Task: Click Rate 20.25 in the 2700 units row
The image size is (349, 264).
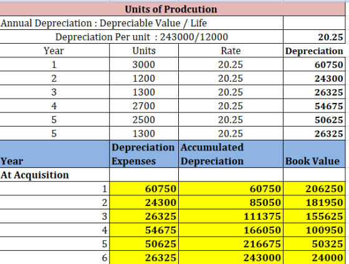Action: click(231, 105)
